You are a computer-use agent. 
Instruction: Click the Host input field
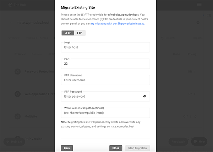tap(105, 47)
